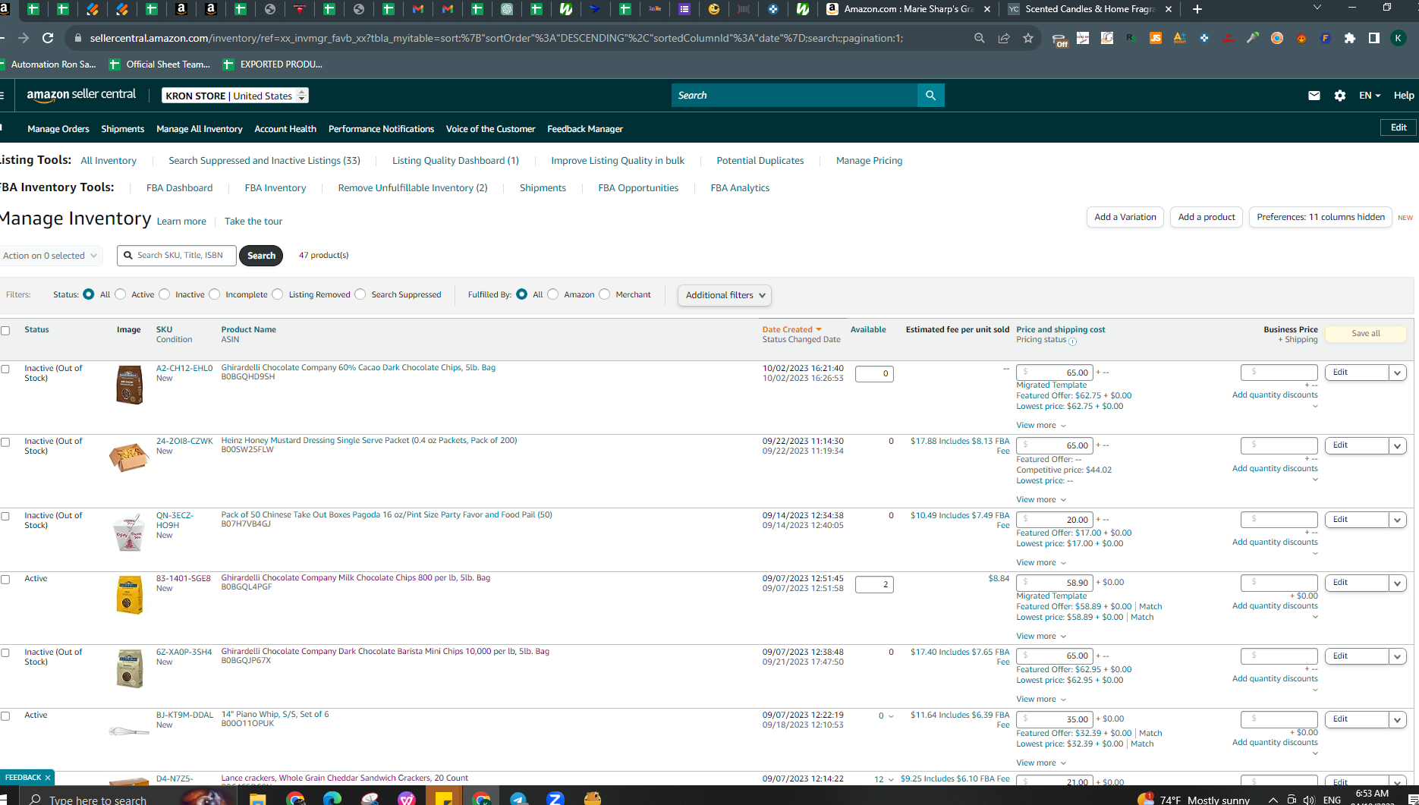This screenshot has width=1419, height=805.
Task: Click the Add a product button
Action: pos(1207,217)
